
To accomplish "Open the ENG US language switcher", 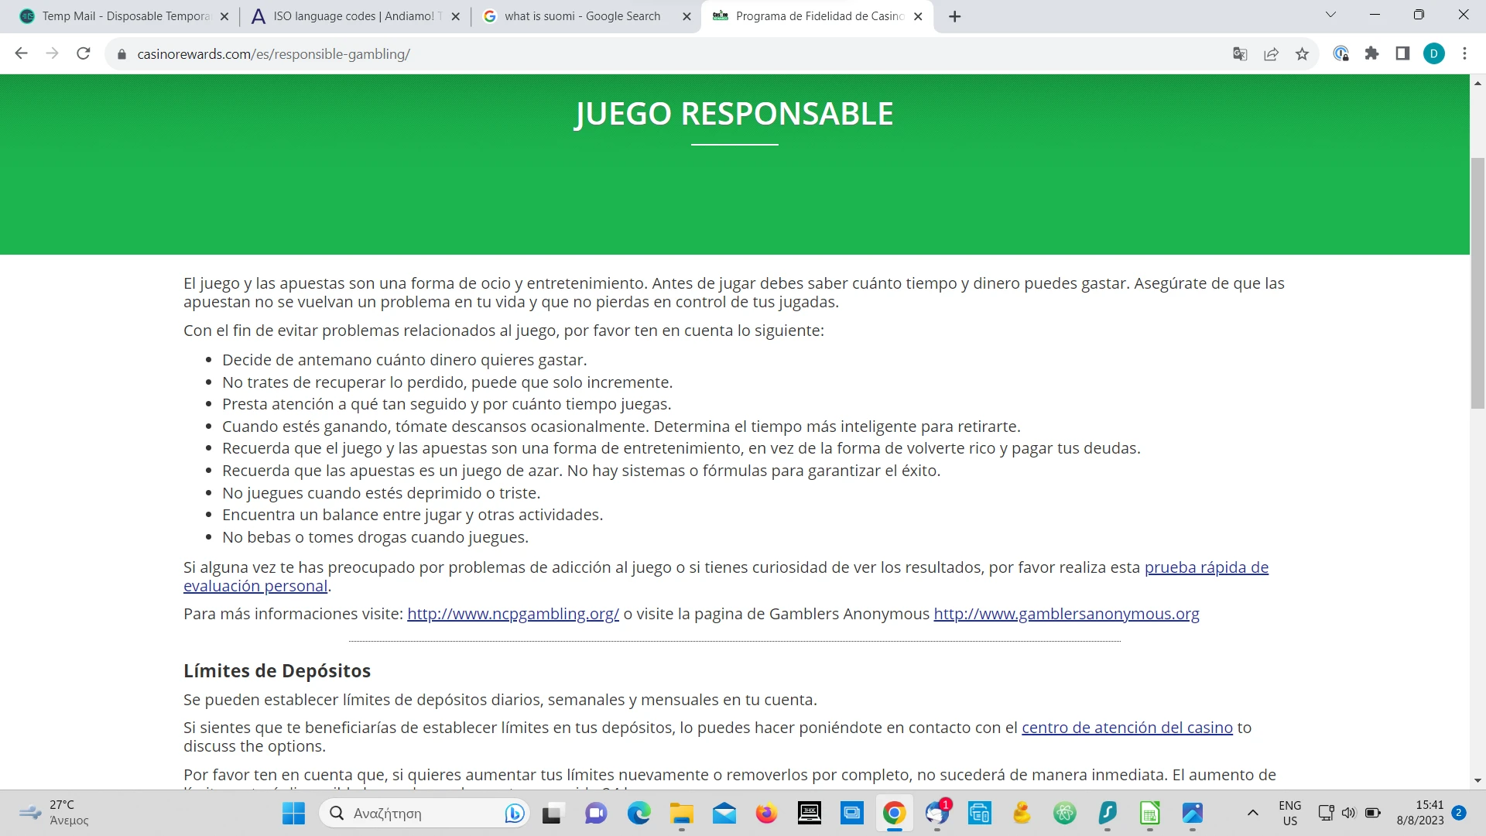I will point(1289,814).
